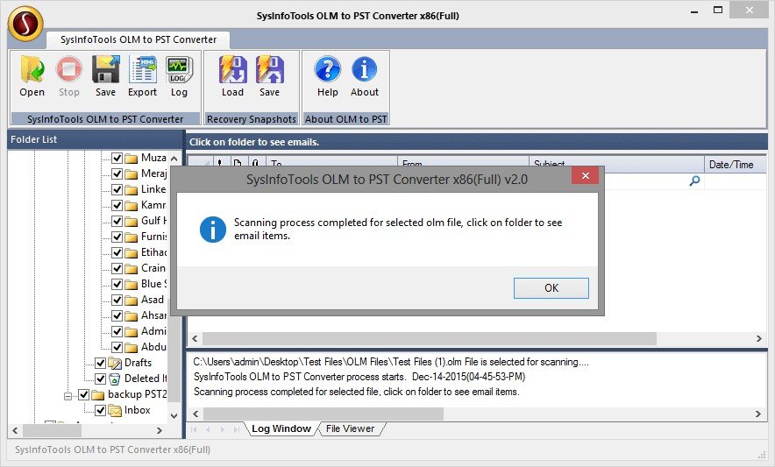Minimize the converter window
Screen dimensions: 775x467
point(694,11)
